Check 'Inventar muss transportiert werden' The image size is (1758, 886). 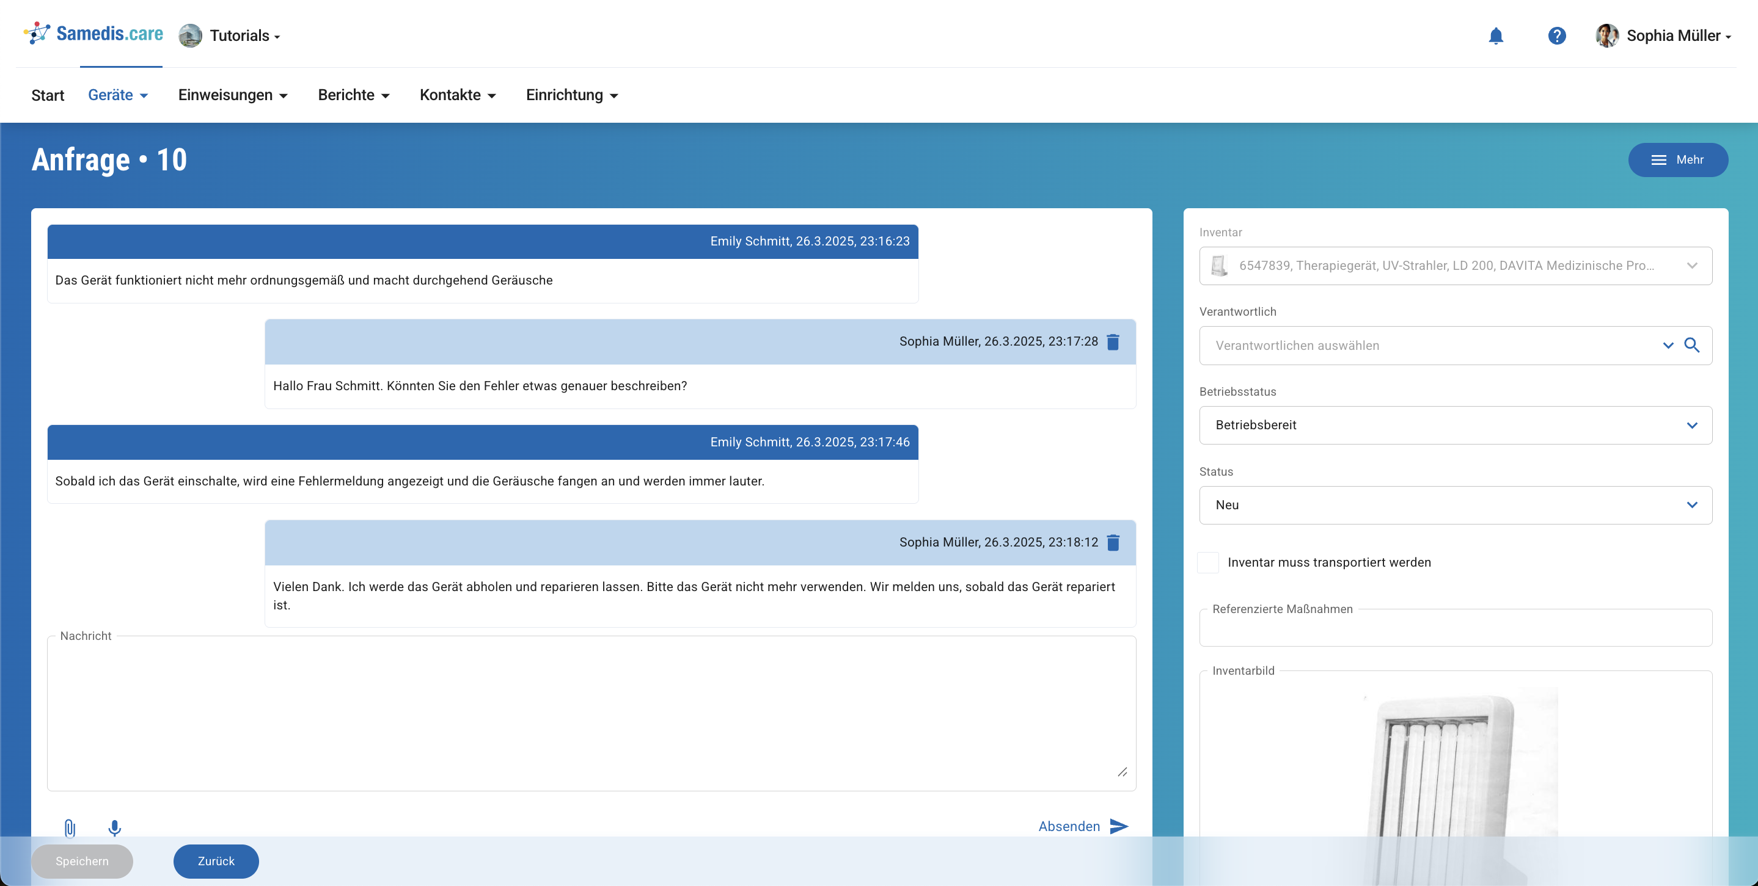1208,563
